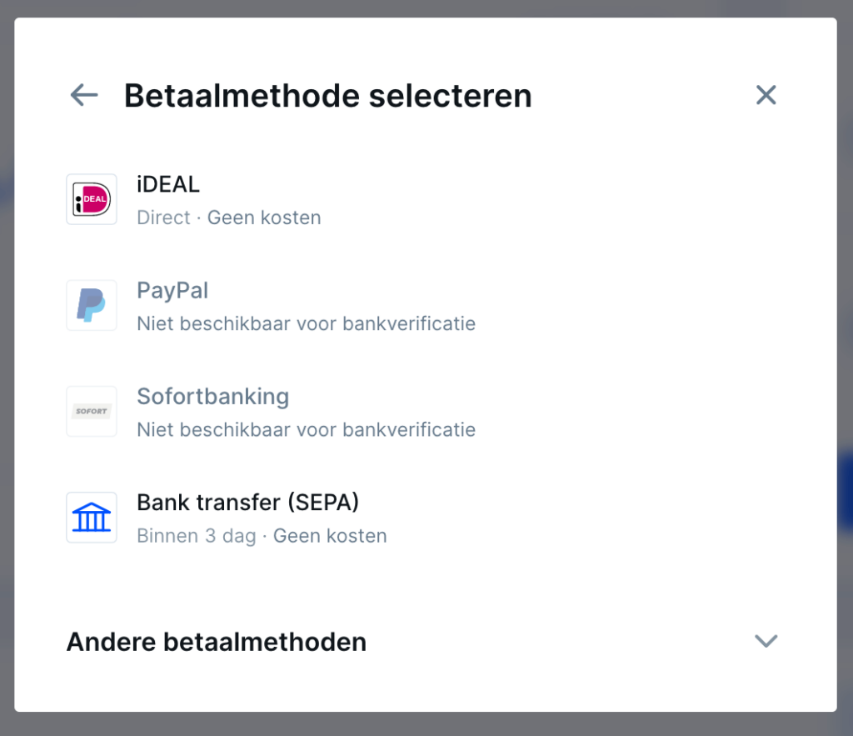Click the iDEAL text label

coord(167,184)
